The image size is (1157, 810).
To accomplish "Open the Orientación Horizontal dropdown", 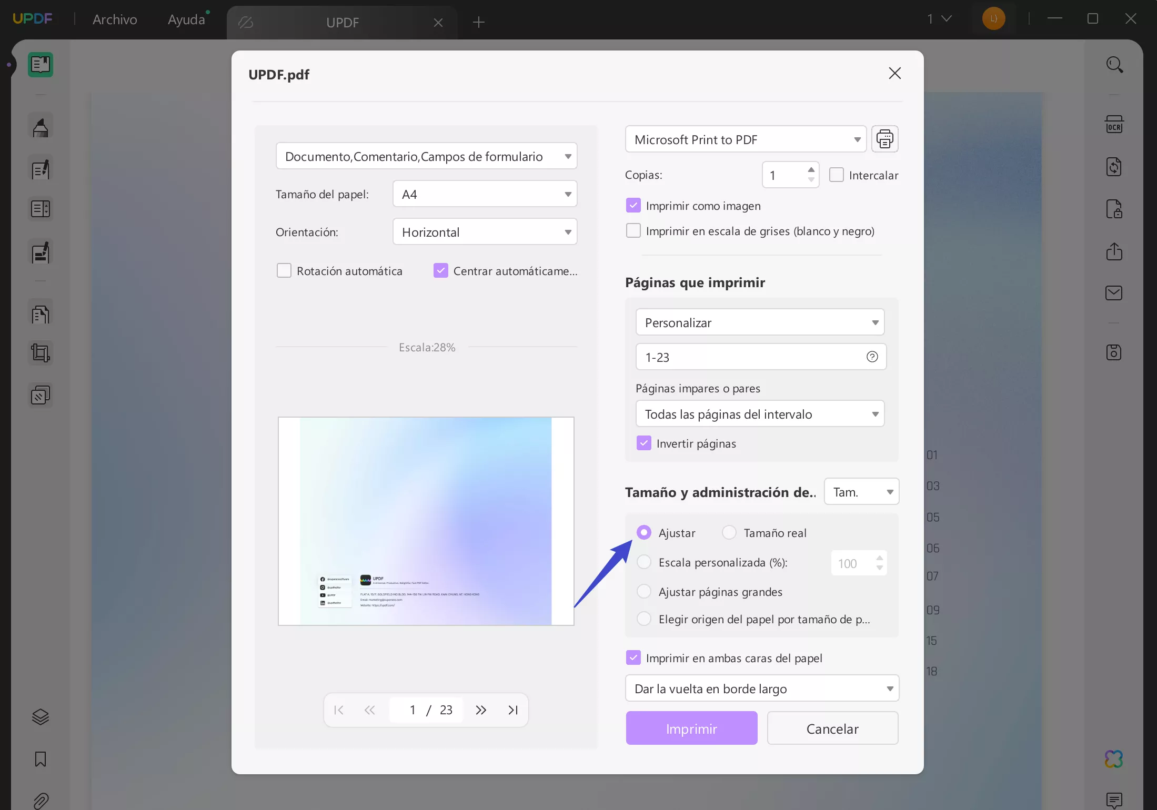I will (485, 232).
